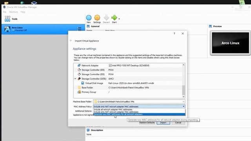
Task: Open the Settings gear toolbar icon
Action: (x=97, y=18)
